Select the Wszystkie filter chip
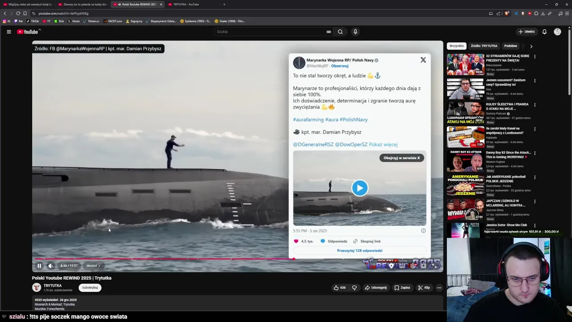The height and width of the screenshot is (322, 572). point(457,46)
